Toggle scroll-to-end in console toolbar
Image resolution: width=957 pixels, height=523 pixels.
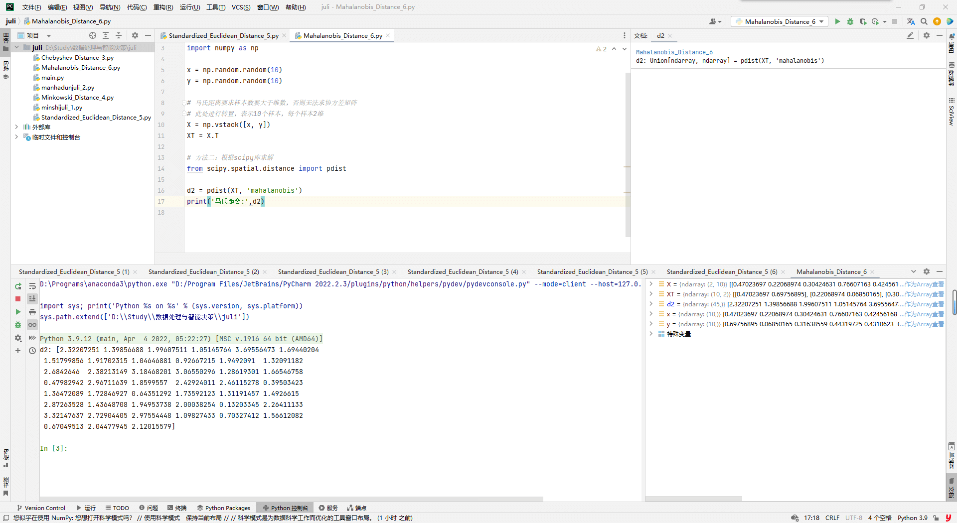coord(32,299)
